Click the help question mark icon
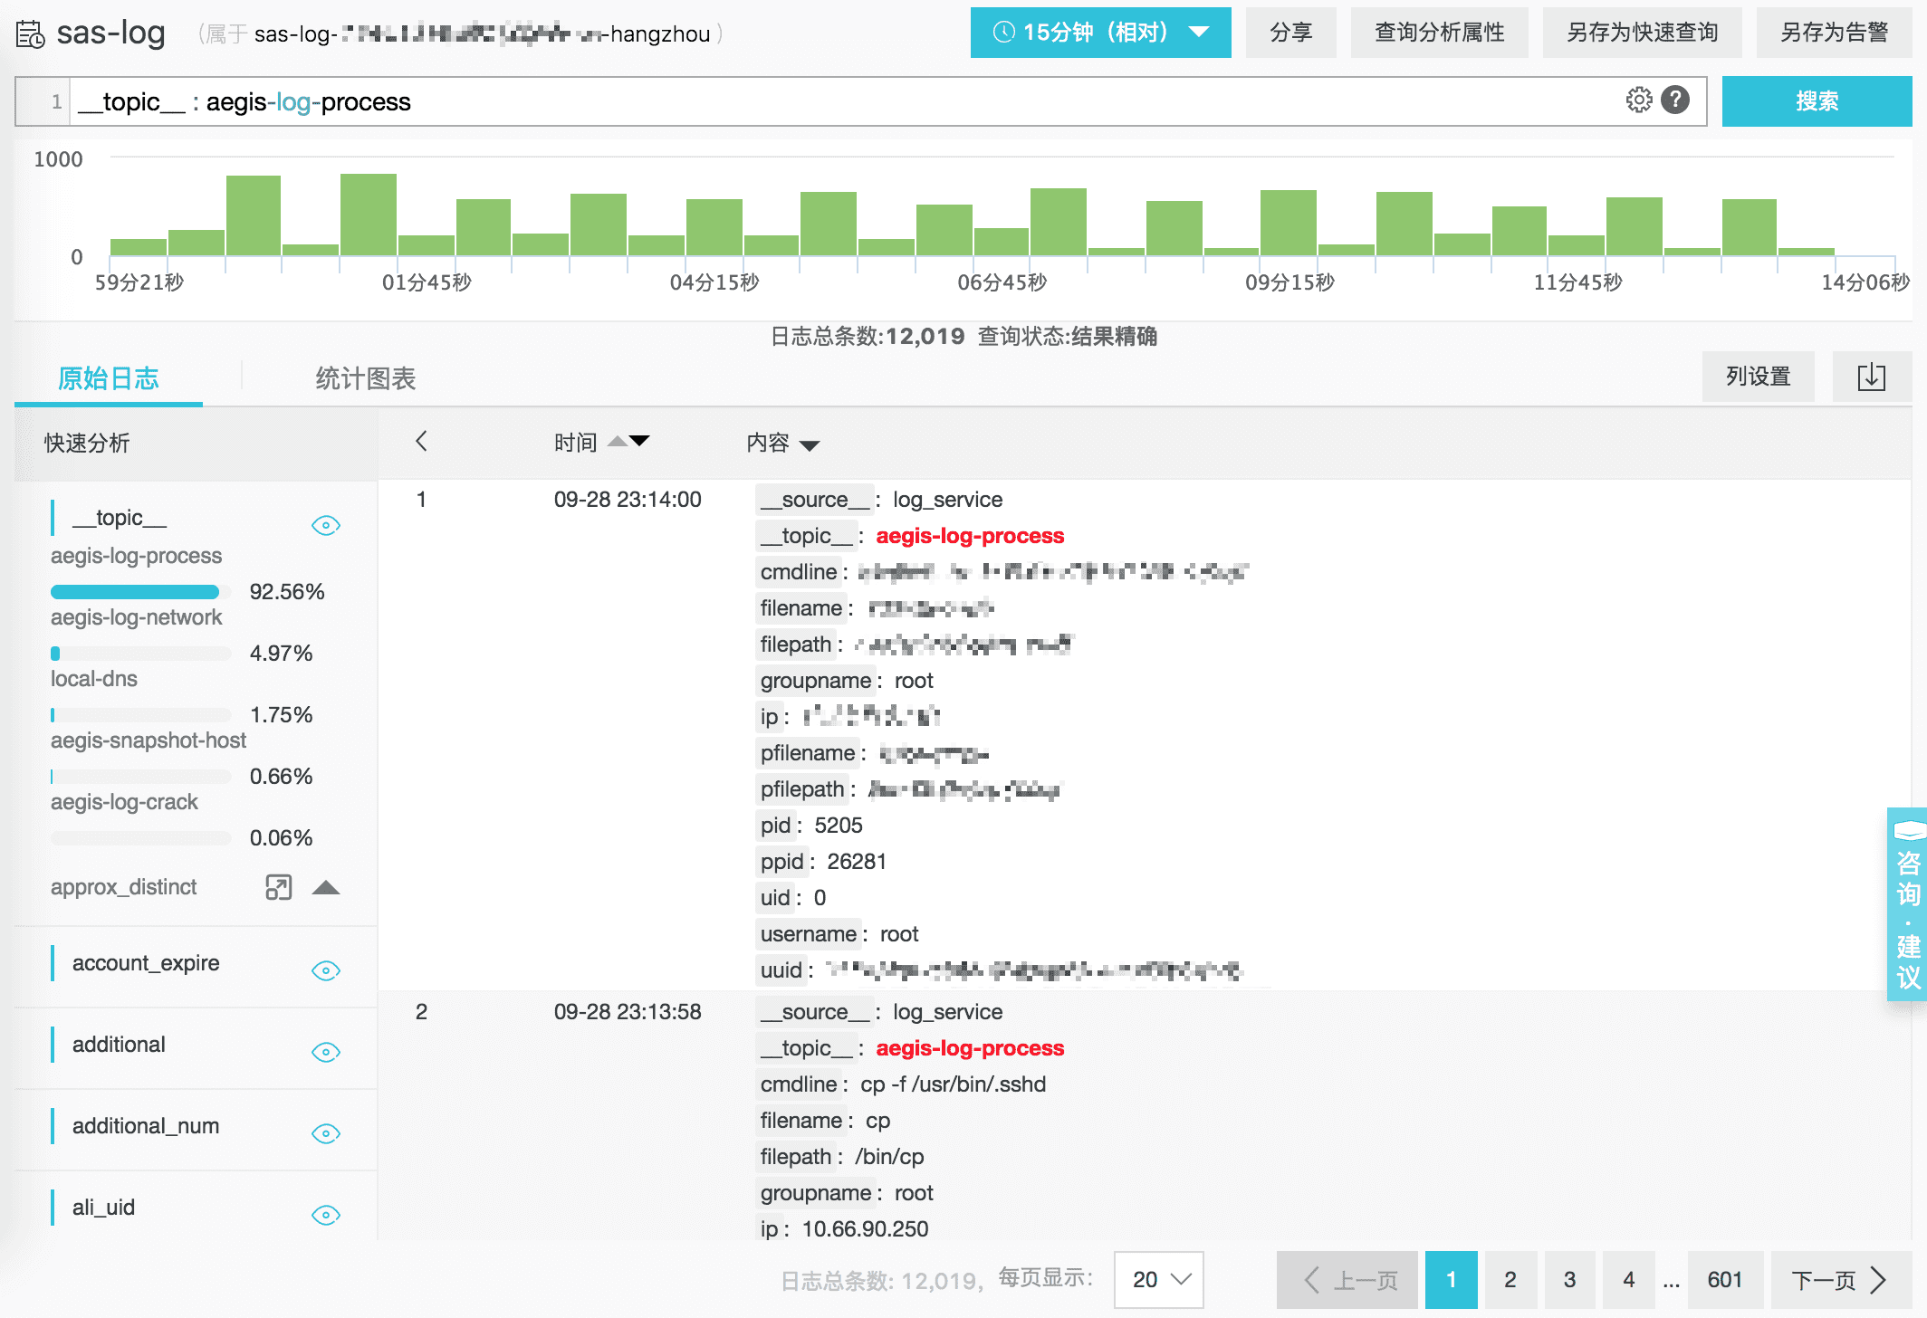The image size is (1927, 1318). (x=1680, y=101)
